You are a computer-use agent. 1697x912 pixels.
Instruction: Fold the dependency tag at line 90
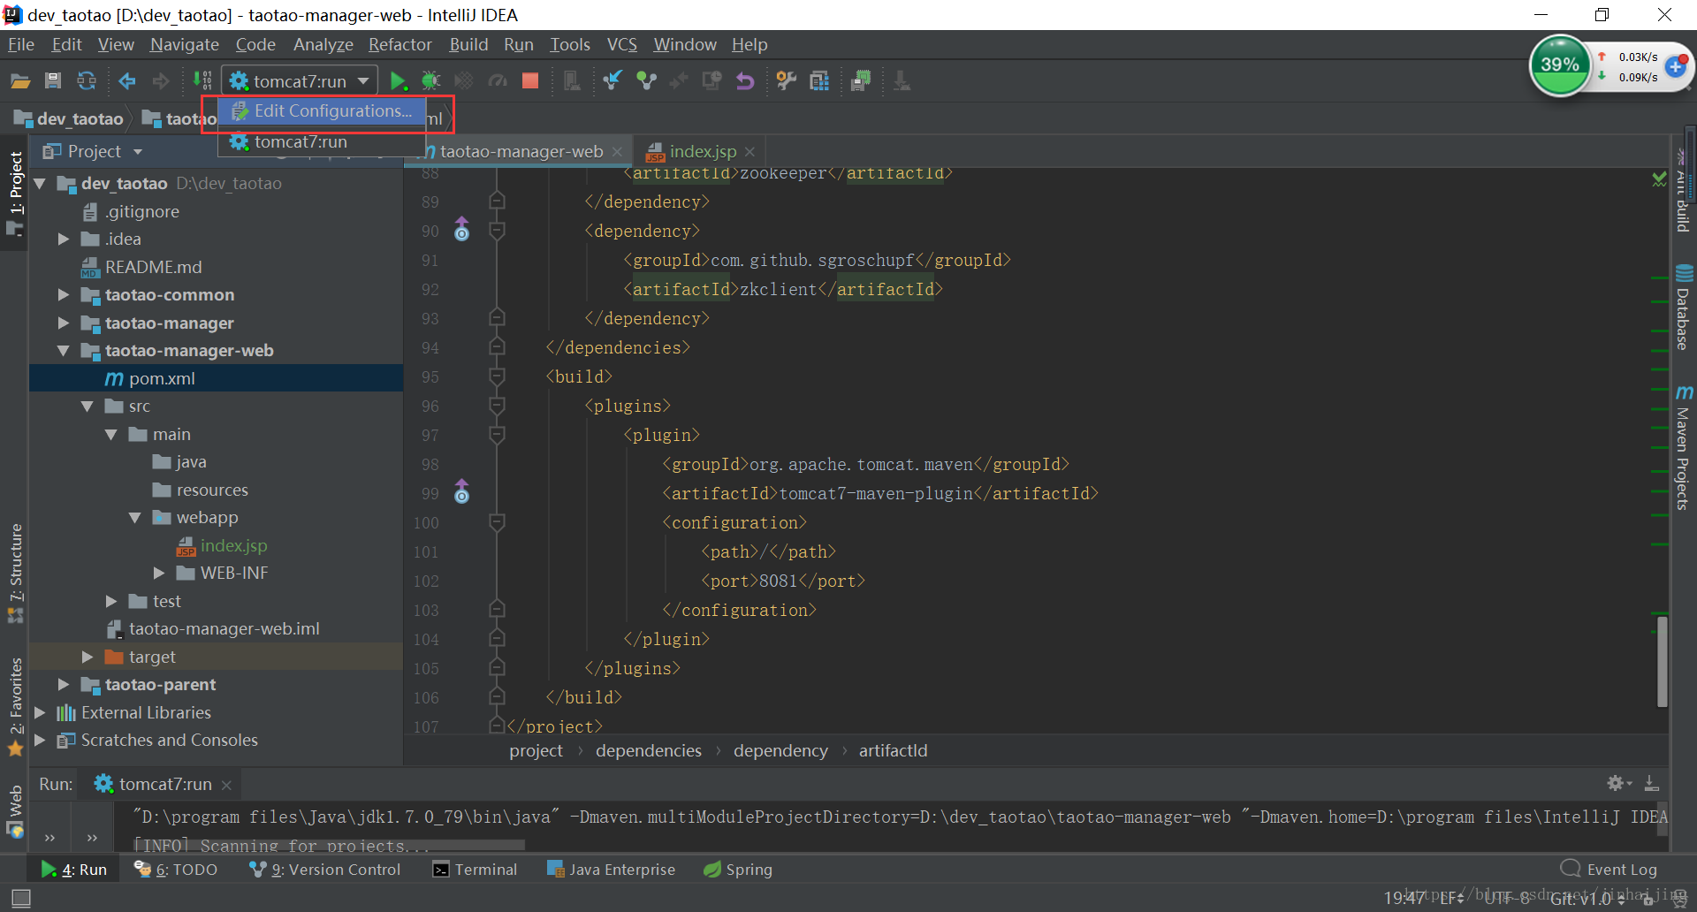497,232
